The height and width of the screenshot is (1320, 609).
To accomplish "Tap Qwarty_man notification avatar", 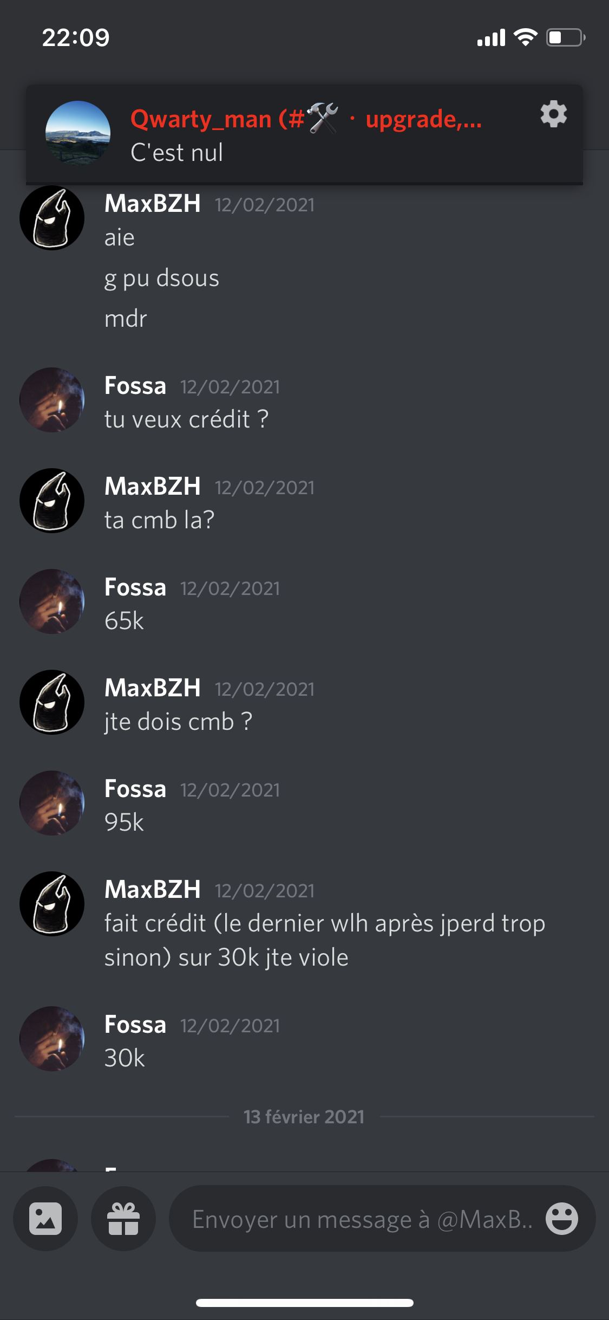I will [x=78, y=133].
